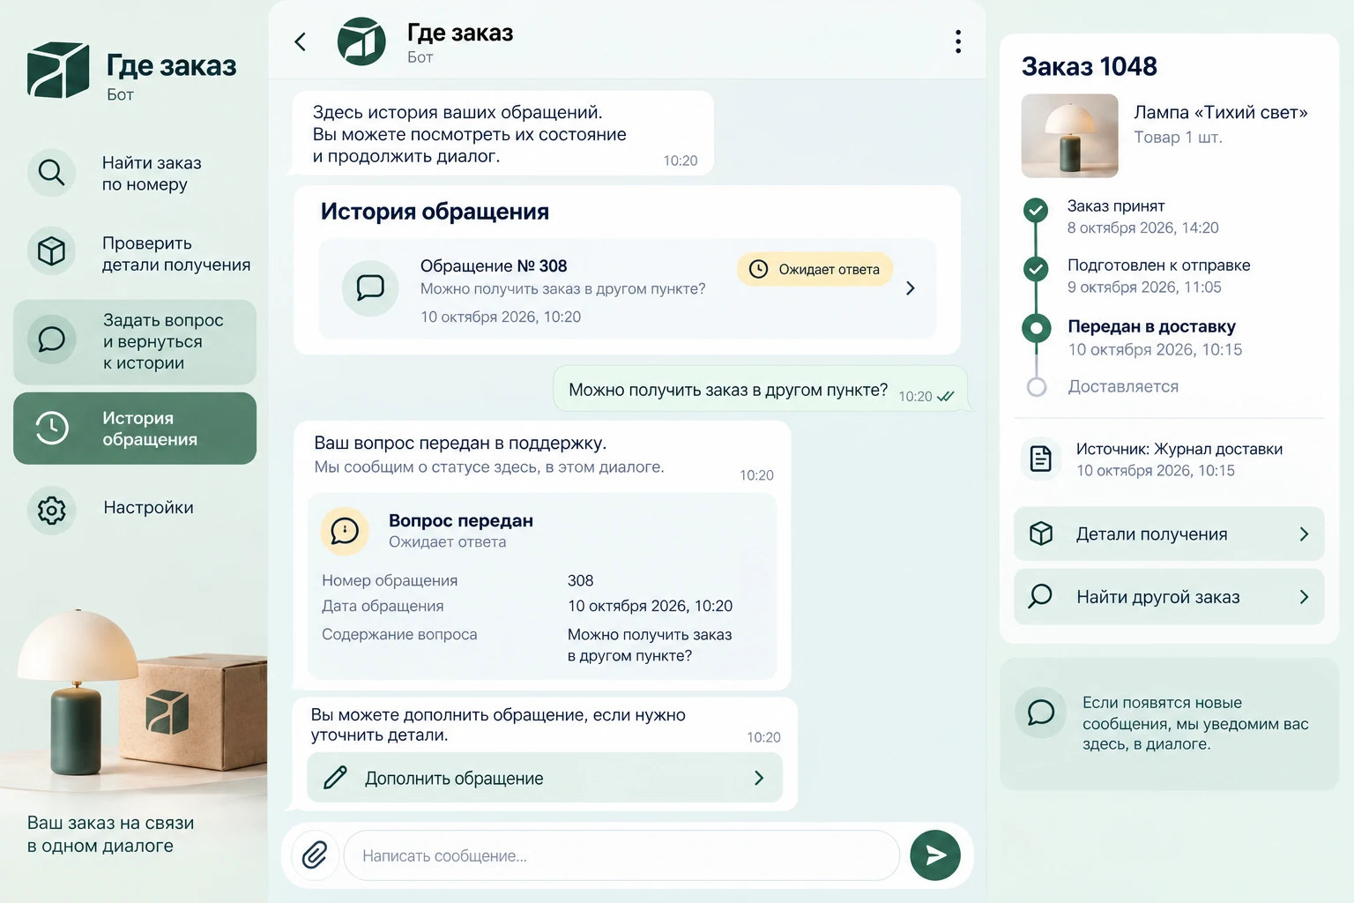Click the pencil icon in Дополнить обращение
The width and height of the screenshot is (1354, 903).
335,778
